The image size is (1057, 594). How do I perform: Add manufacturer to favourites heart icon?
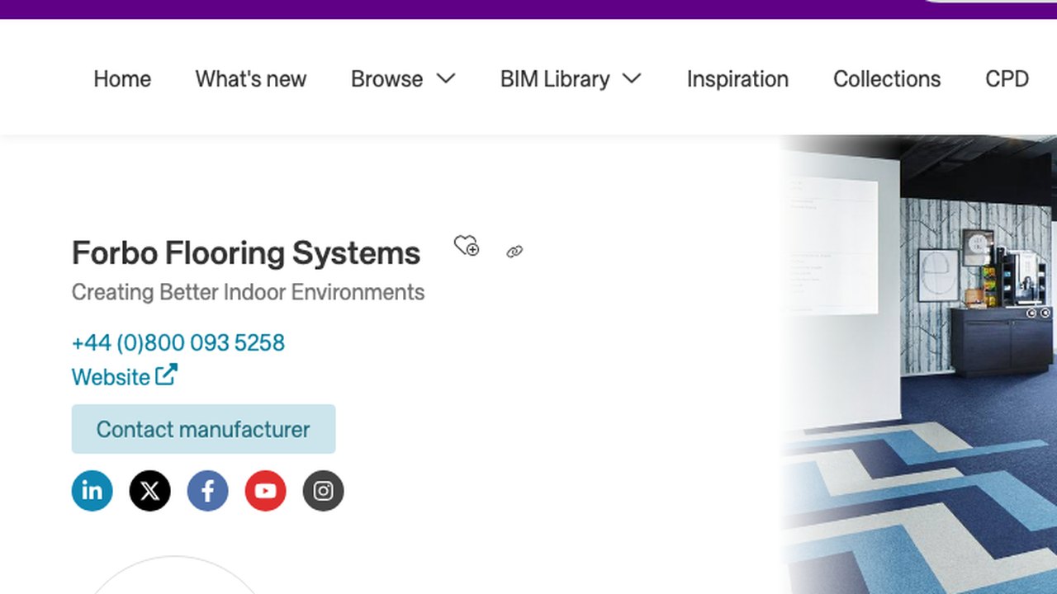[x=467, y=246]
